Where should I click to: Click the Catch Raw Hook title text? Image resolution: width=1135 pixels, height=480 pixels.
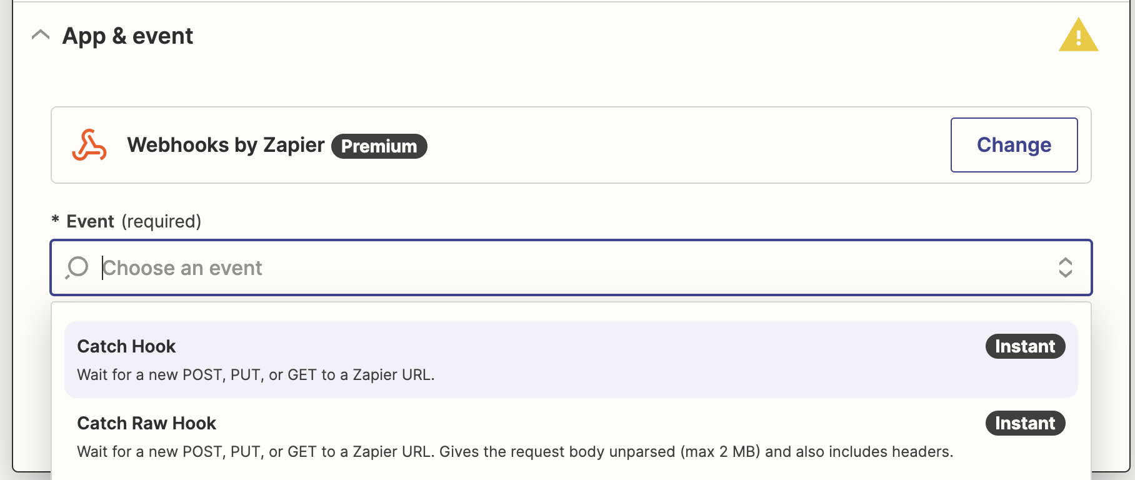tap(146, 423)
